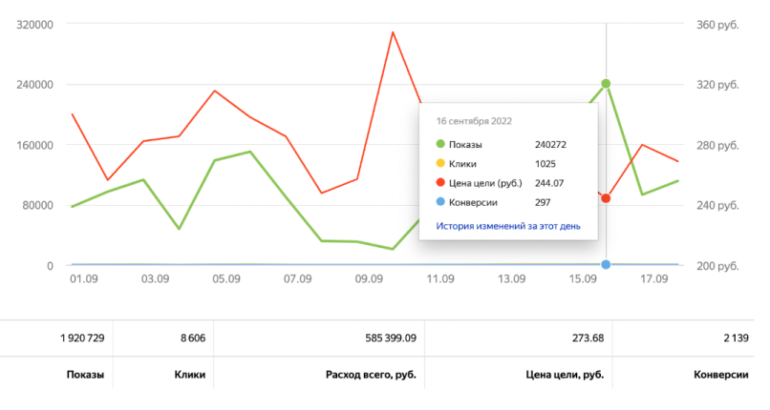Click the x-axis date label 05.09
The height and width of the screenshot is (410, 770).
(226, 278)
